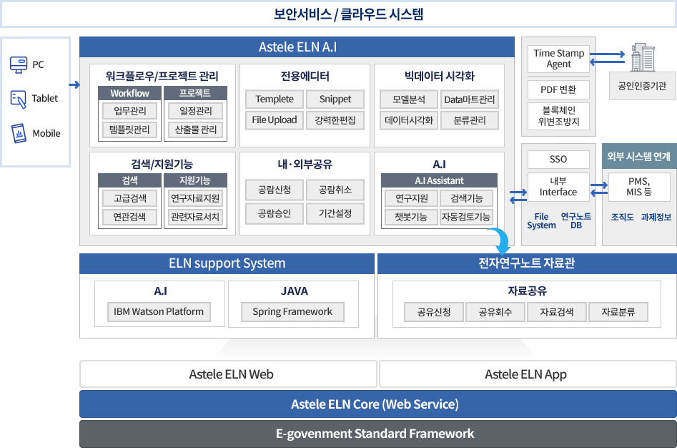Viewport: 677px width, 448px height.
Task: Click the 자료분류 box
Action: point(618,312)
